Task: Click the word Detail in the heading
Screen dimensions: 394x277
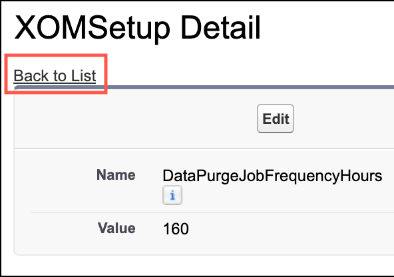Action: point(220,28)
